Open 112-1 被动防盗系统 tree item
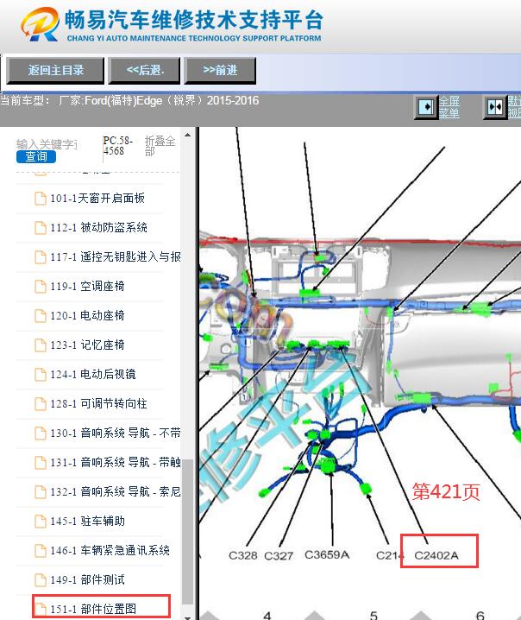The height and width of the screenshot is (620, 521). (98, 227)
